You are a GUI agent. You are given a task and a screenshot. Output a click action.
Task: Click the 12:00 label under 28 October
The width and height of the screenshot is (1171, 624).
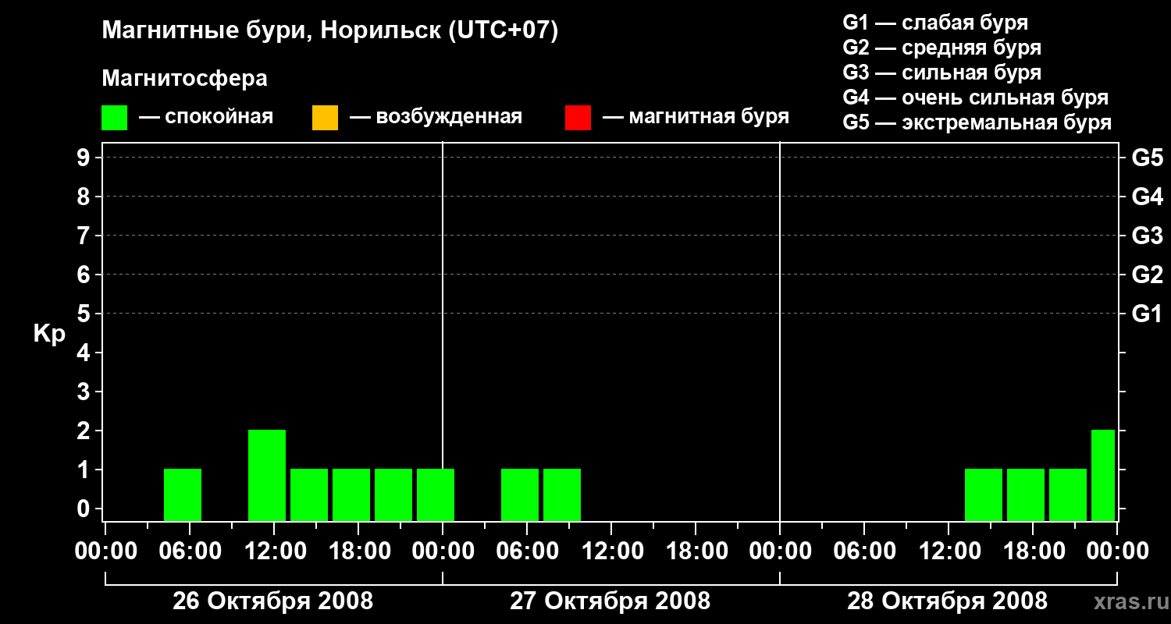[x=949, y=551]
